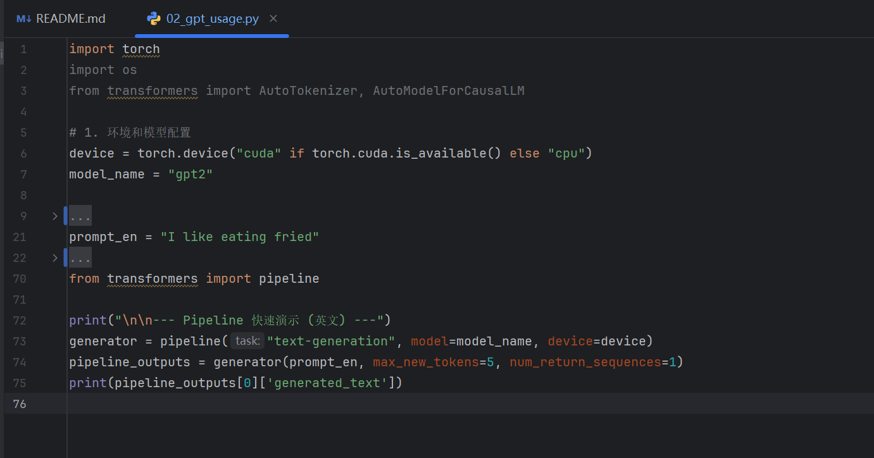Click the word 'torch' in line 1
The height and width of the screenshot is (458, 874).
141,49
